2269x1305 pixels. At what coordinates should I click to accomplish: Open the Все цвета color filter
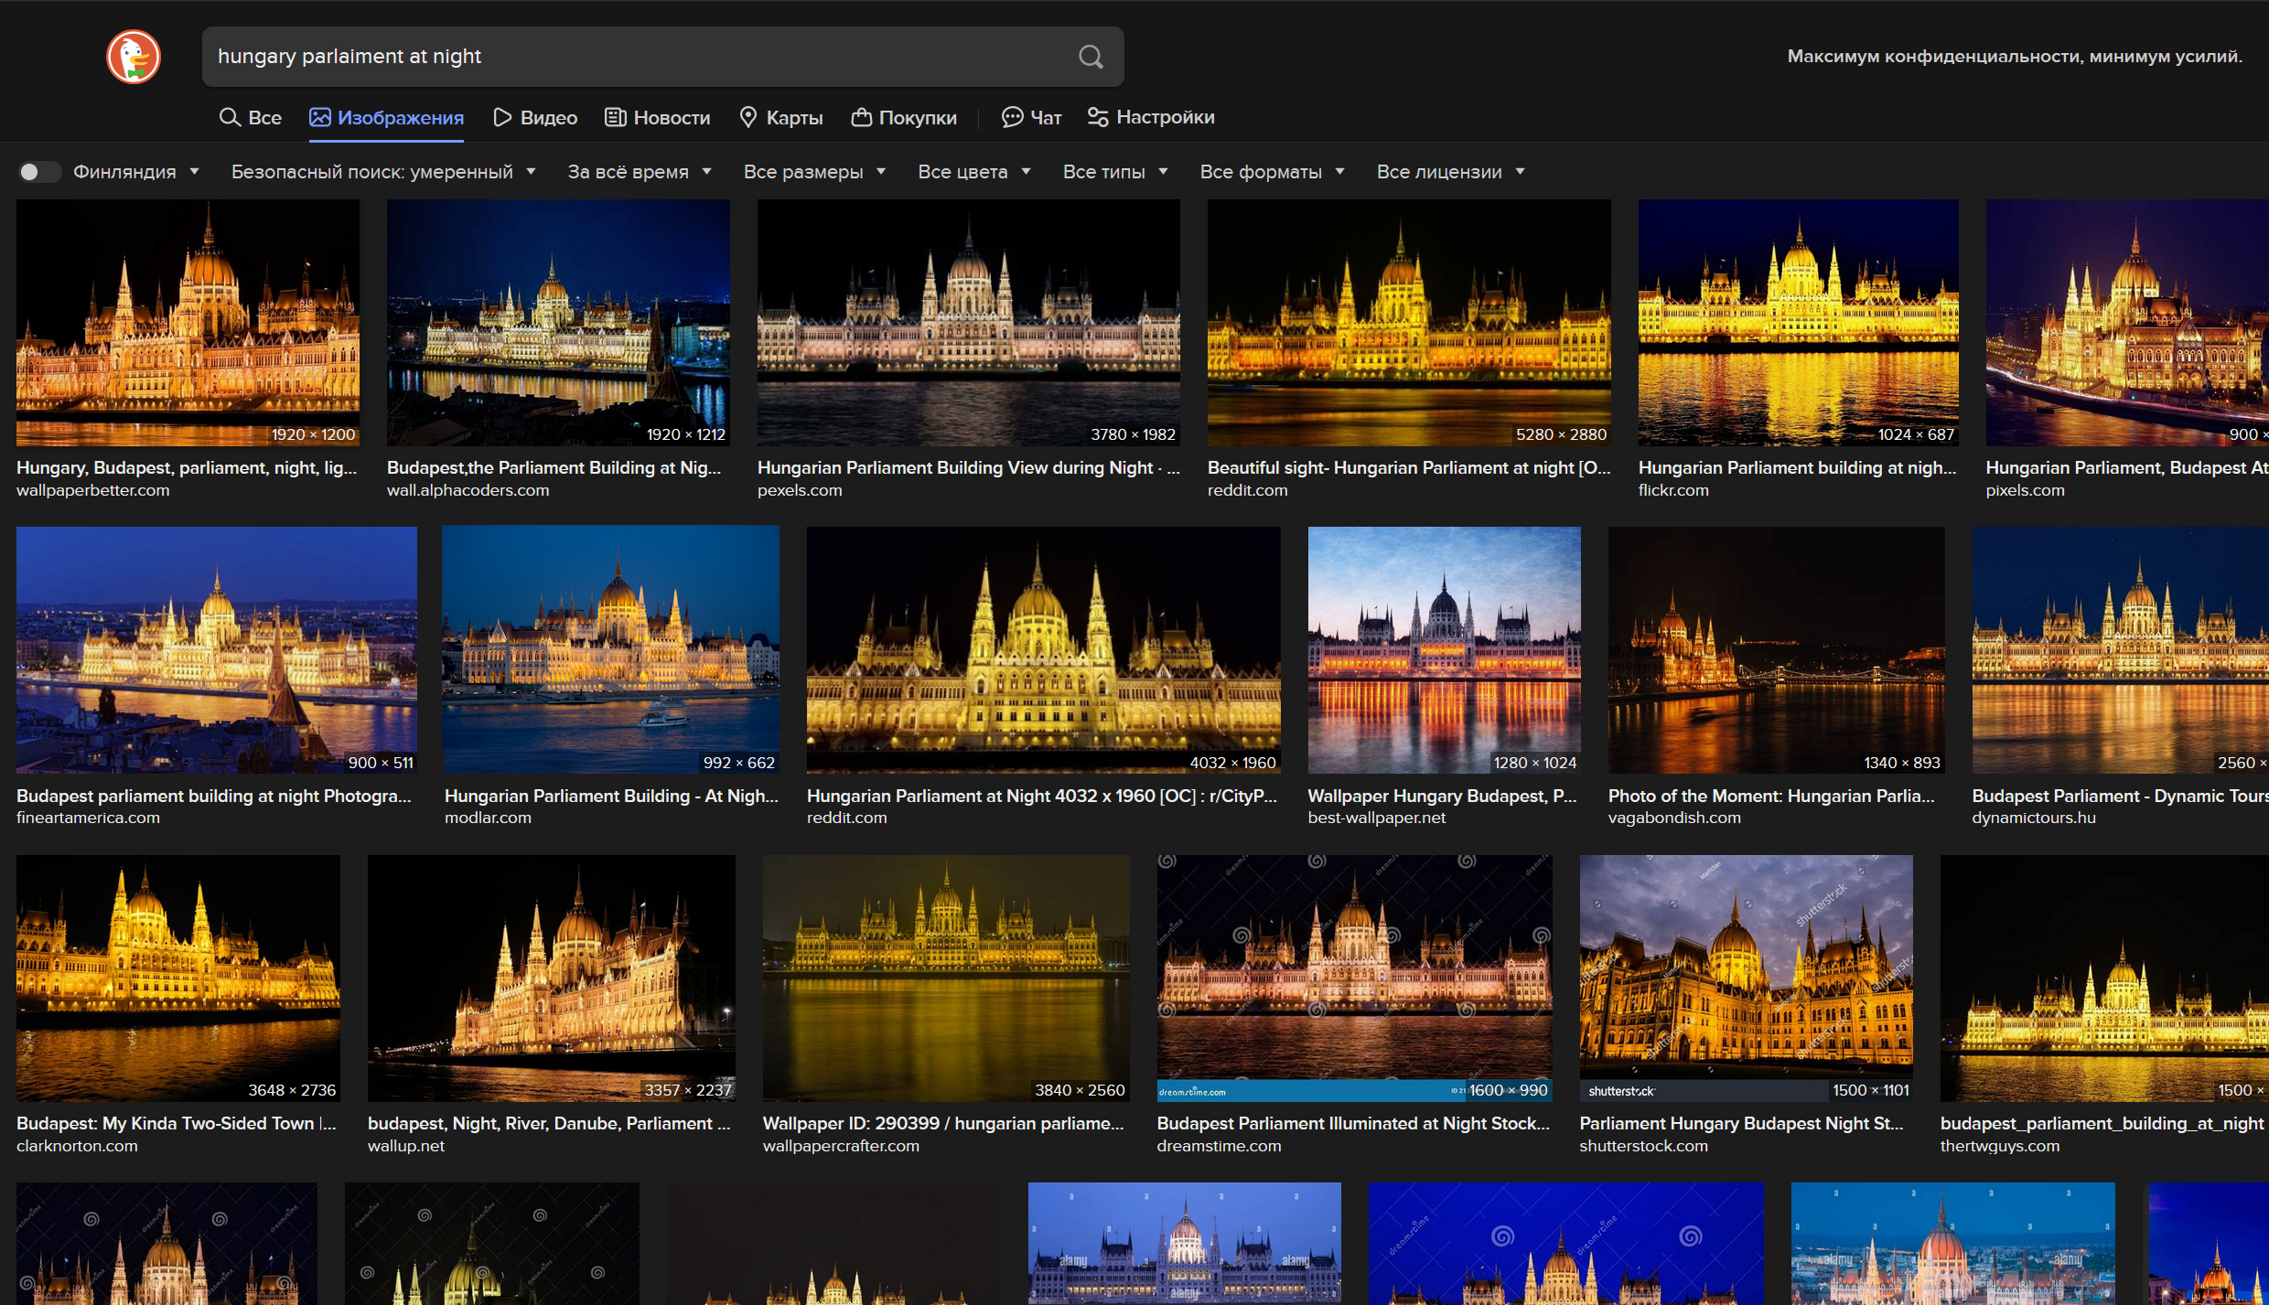click(x=974, y=172)
